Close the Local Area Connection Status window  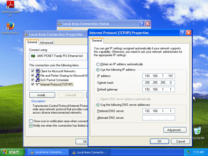147,24
